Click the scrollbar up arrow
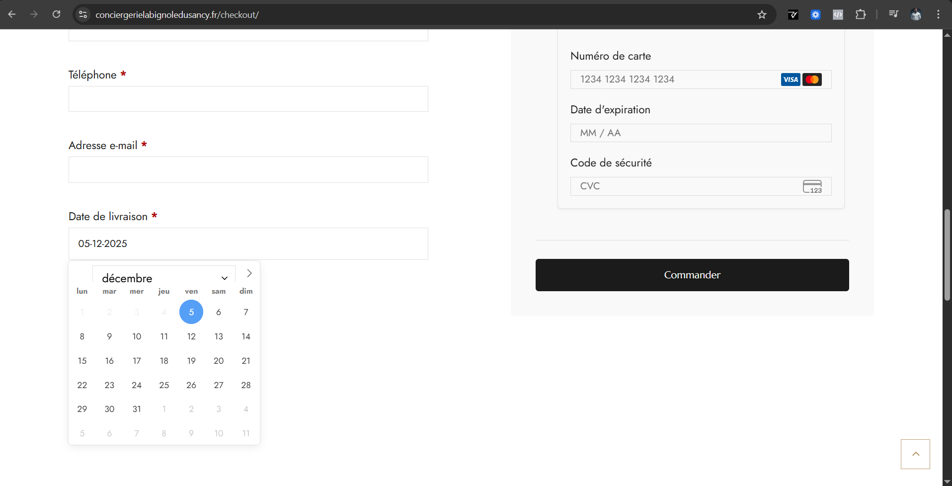 (947, 34)
